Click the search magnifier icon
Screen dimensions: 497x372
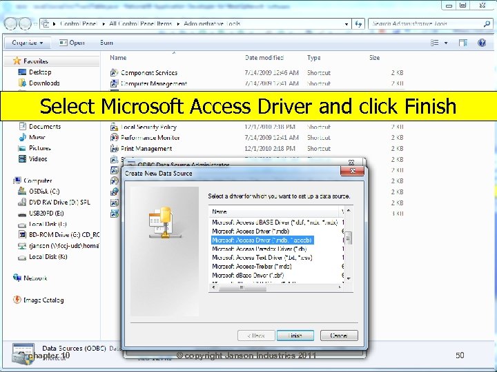(487, 23)
